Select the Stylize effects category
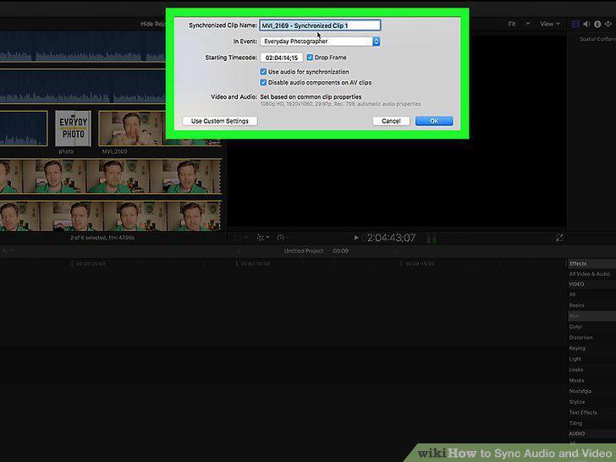This screenshot has height=462, width=616. pos(577,402)
